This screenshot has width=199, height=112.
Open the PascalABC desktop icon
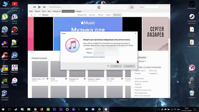pyautogui.click(x=15, y=68)
